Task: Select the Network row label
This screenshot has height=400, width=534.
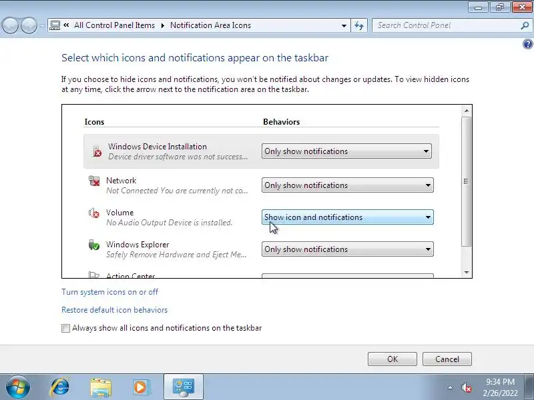Action: pos(121,180)
